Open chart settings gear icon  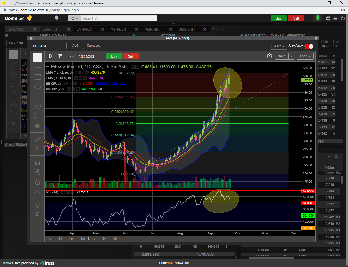[269, 56]
